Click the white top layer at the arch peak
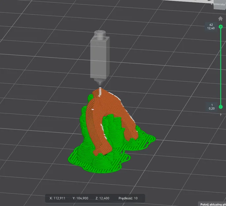 (100, 92)
